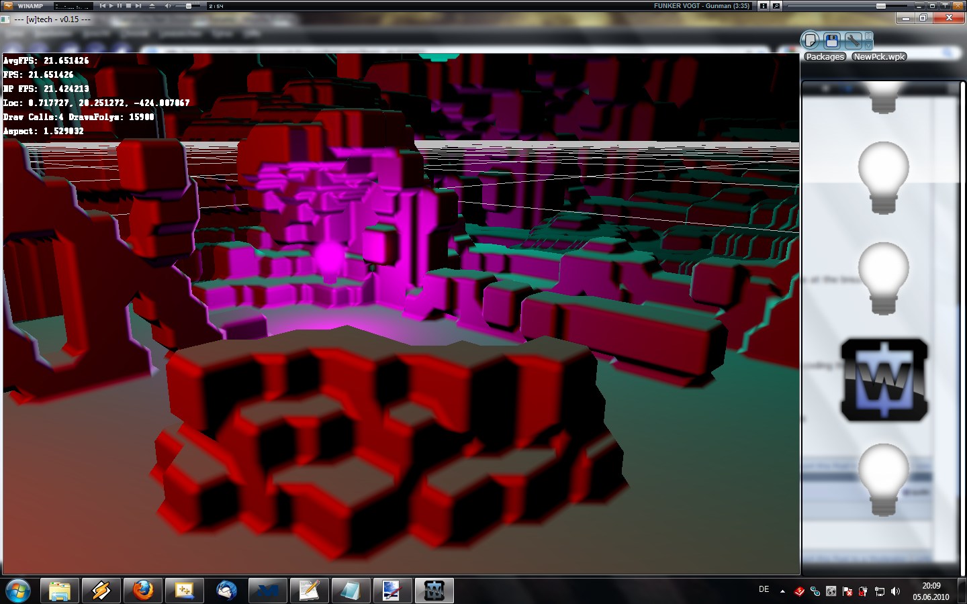This screenshot has height=604, width=967.
Task: Open the wrench settings tool
Action: pyautogui.click(x=852, y=41)
